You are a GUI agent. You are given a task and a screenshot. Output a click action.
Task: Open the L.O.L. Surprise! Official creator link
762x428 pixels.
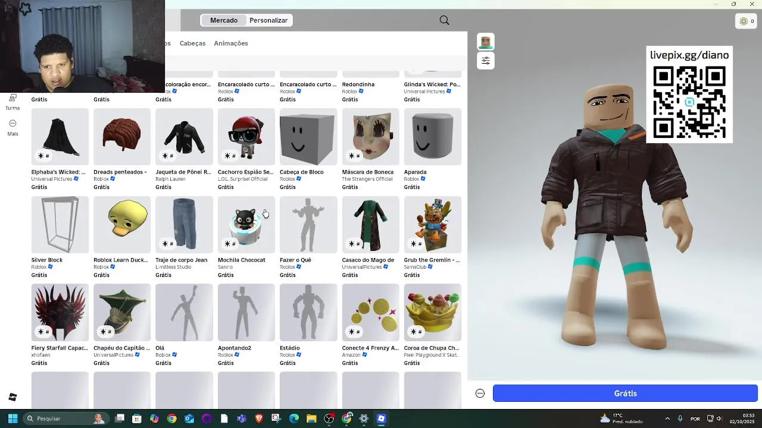[243, 179]
